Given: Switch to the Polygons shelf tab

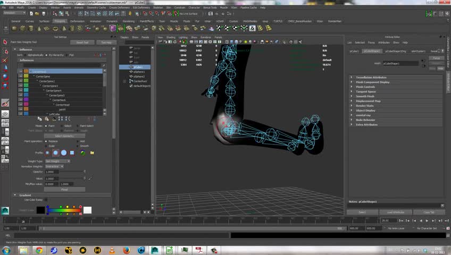Looking at the screenshot, I should pyautogui.click(x=60, y=21).
